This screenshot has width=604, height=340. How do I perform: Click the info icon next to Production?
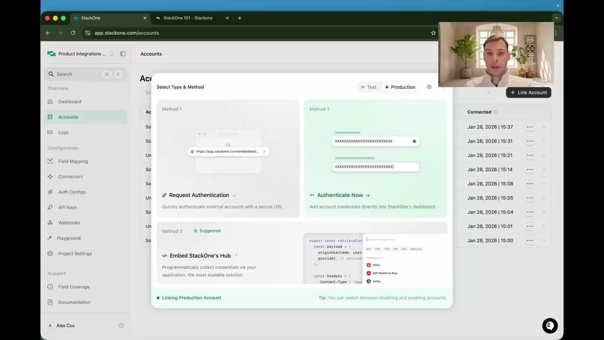click(429, 87)
